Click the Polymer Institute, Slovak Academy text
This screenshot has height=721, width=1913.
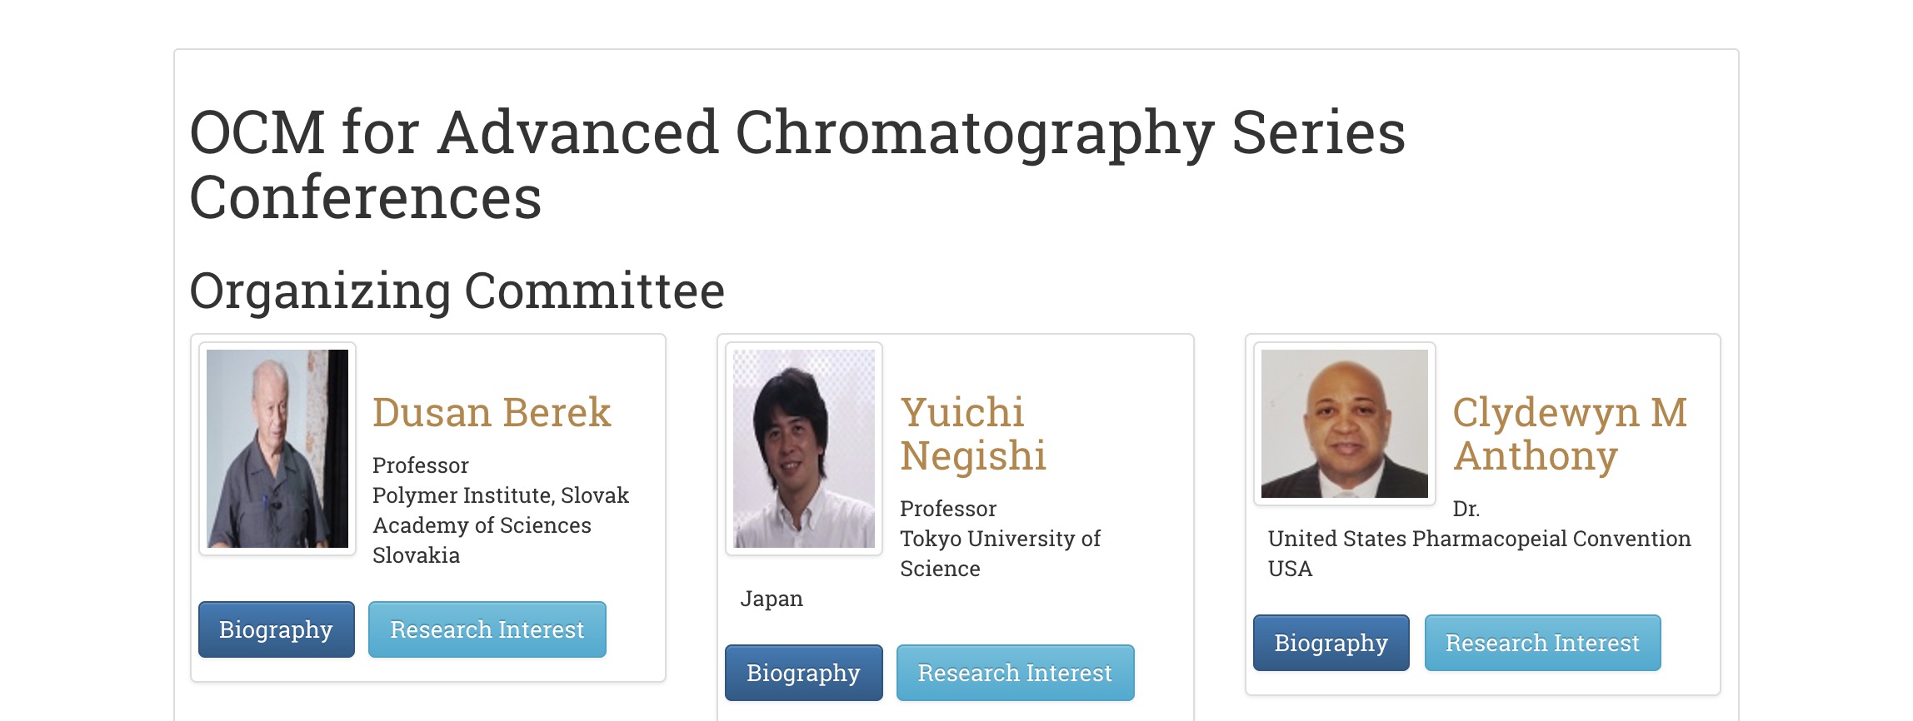tap(500, 510)
